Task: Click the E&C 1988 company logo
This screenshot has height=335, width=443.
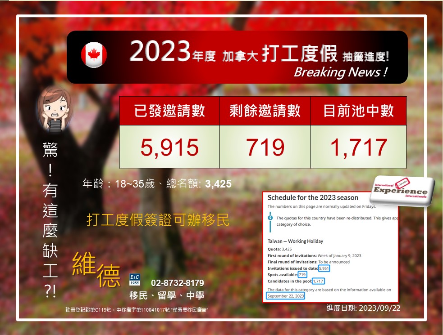Action: click(134, 279)
